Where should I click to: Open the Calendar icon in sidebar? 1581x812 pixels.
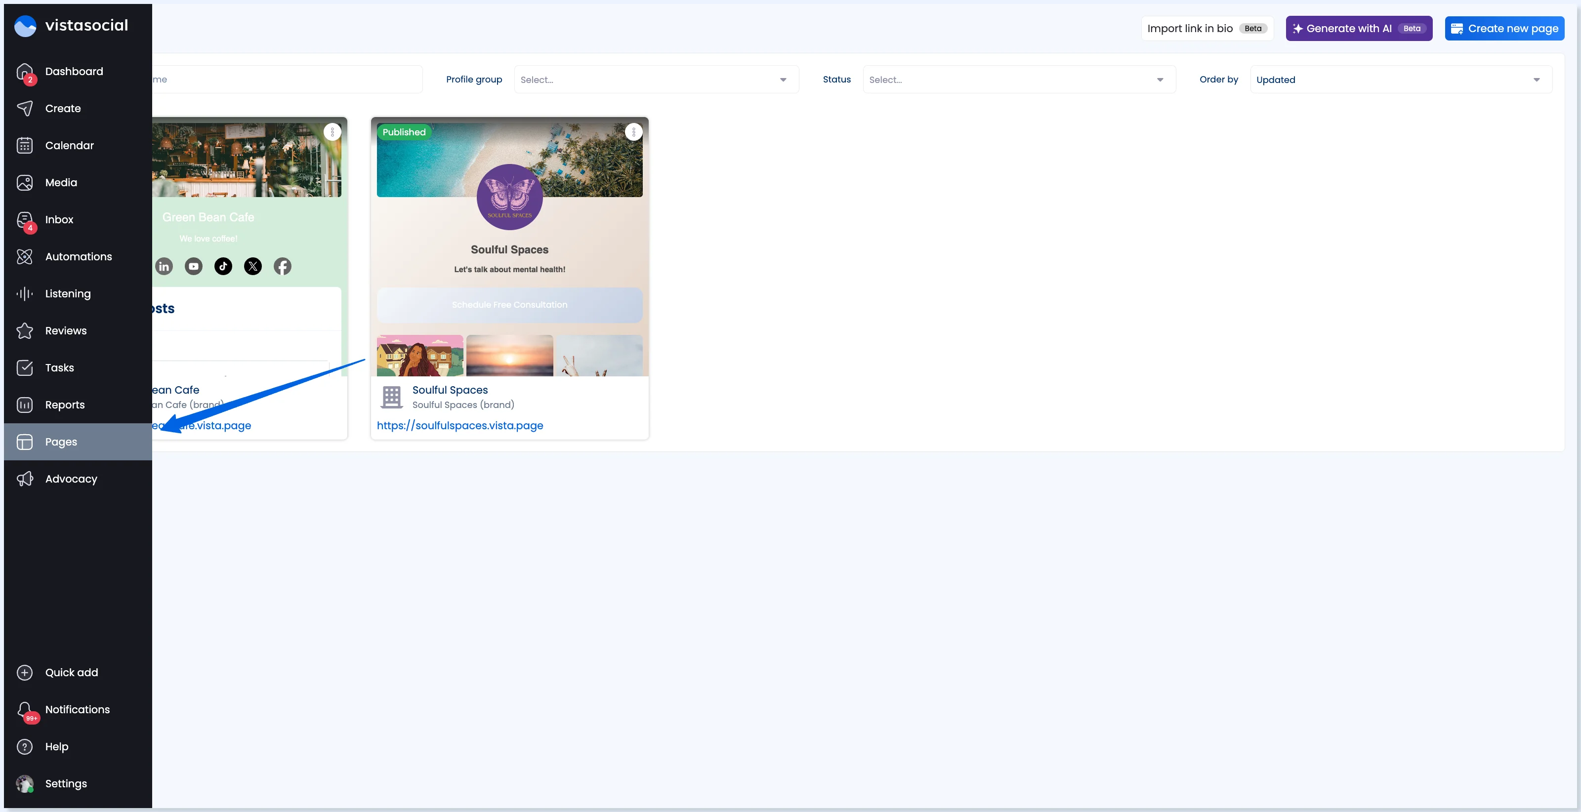tap(25, 146)
